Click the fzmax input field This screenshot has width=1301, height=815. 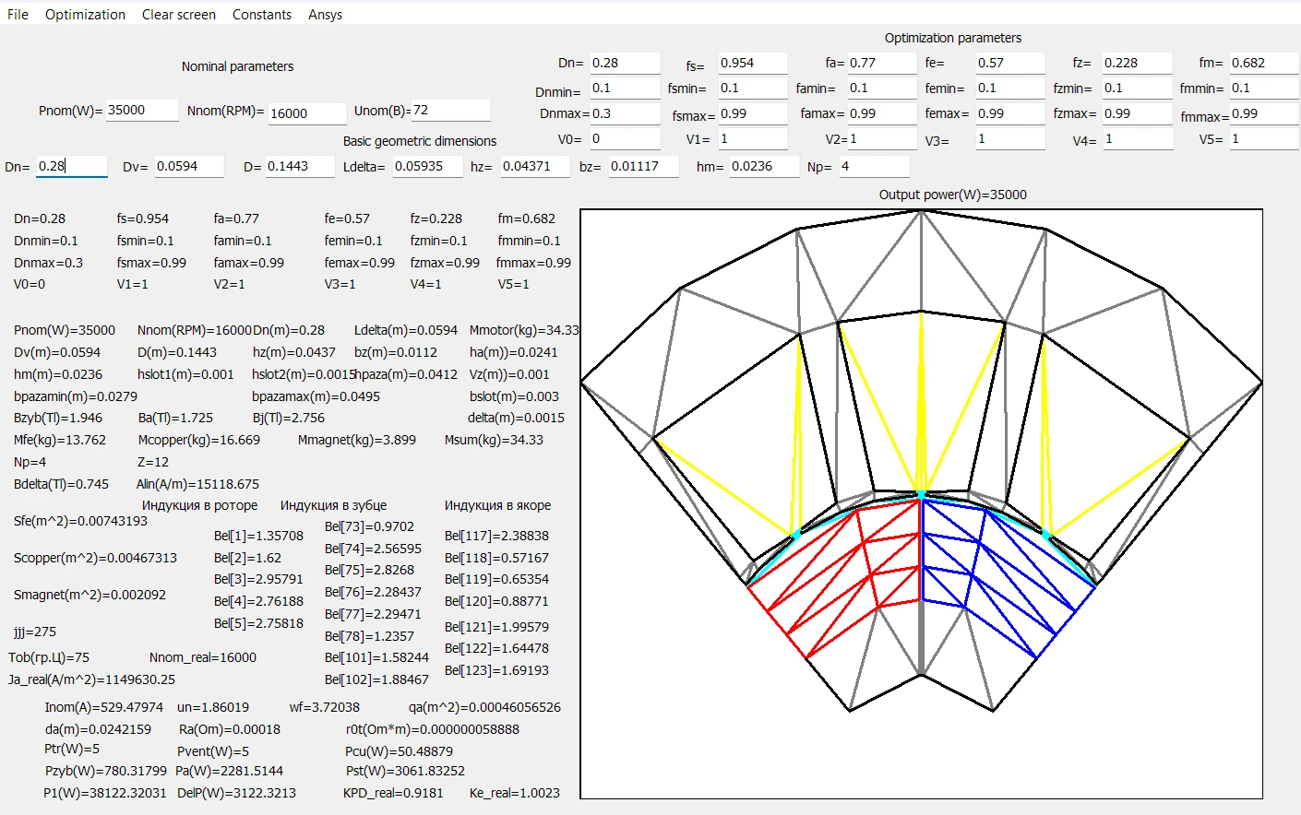pyautogui.click(x=1138, y=114)
